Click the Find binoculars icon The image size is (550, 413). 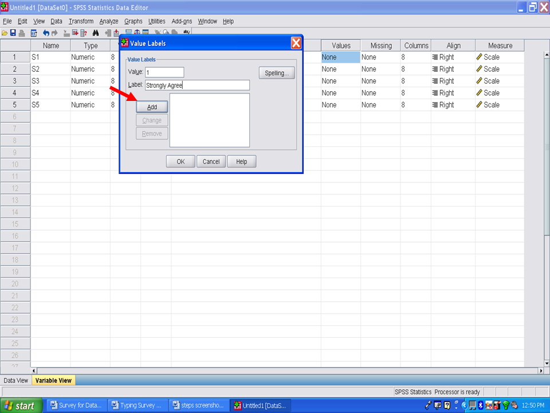click(x=96, y=33)
